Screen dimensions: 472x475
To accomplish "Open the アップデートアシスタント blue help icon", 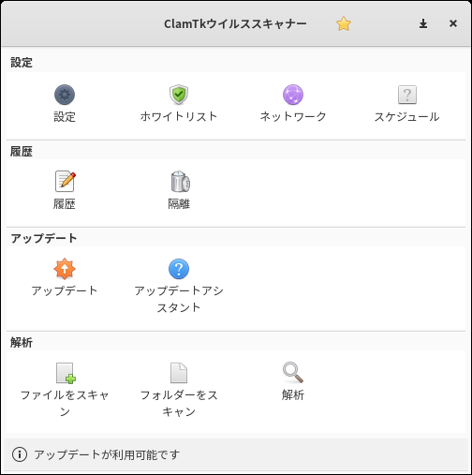I will click(x=179, y=269).
